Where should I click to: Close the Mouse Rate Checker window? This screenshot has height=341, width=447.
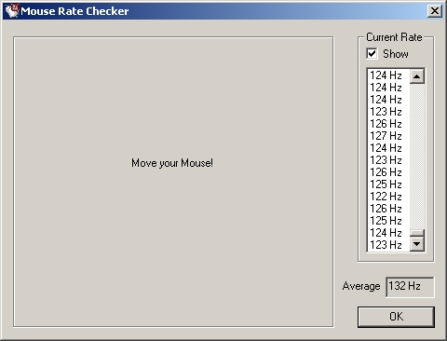pyautogui.click(x=434, y=11)
